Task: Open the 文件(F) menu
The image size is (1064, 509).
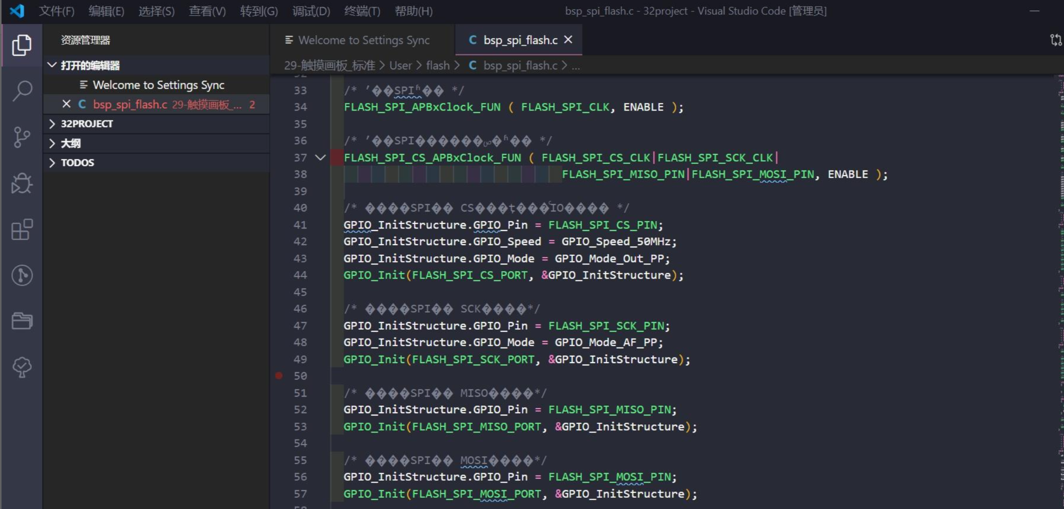Action: (57, 11)
